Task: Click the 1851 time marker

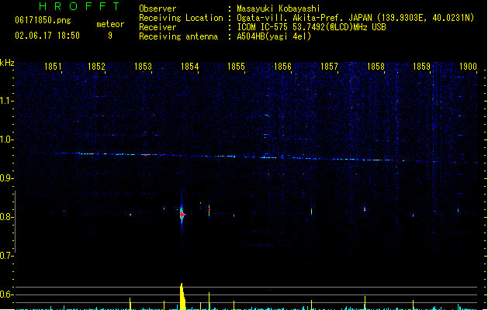Action: 53,67
